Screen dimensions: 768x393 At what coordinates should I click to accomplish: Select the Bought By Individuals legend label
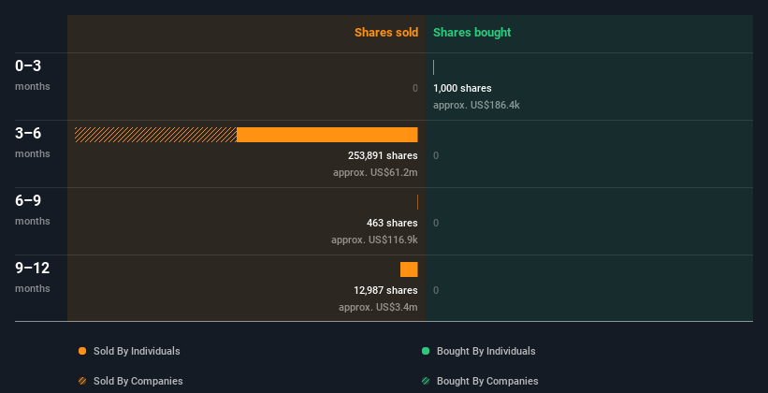[485, 351]
